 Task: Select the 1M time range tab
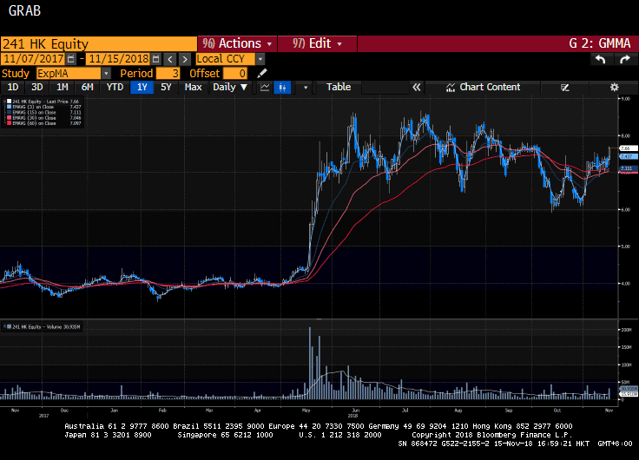point(62,87)
